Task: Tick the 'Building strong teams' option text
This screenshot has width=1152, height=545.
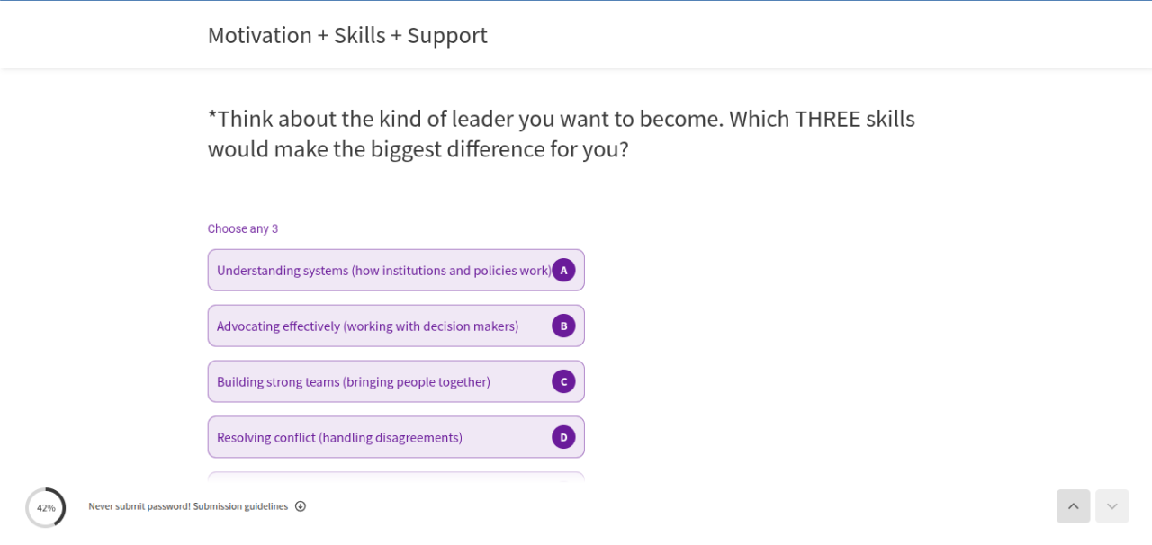Action: coord(353,381)
